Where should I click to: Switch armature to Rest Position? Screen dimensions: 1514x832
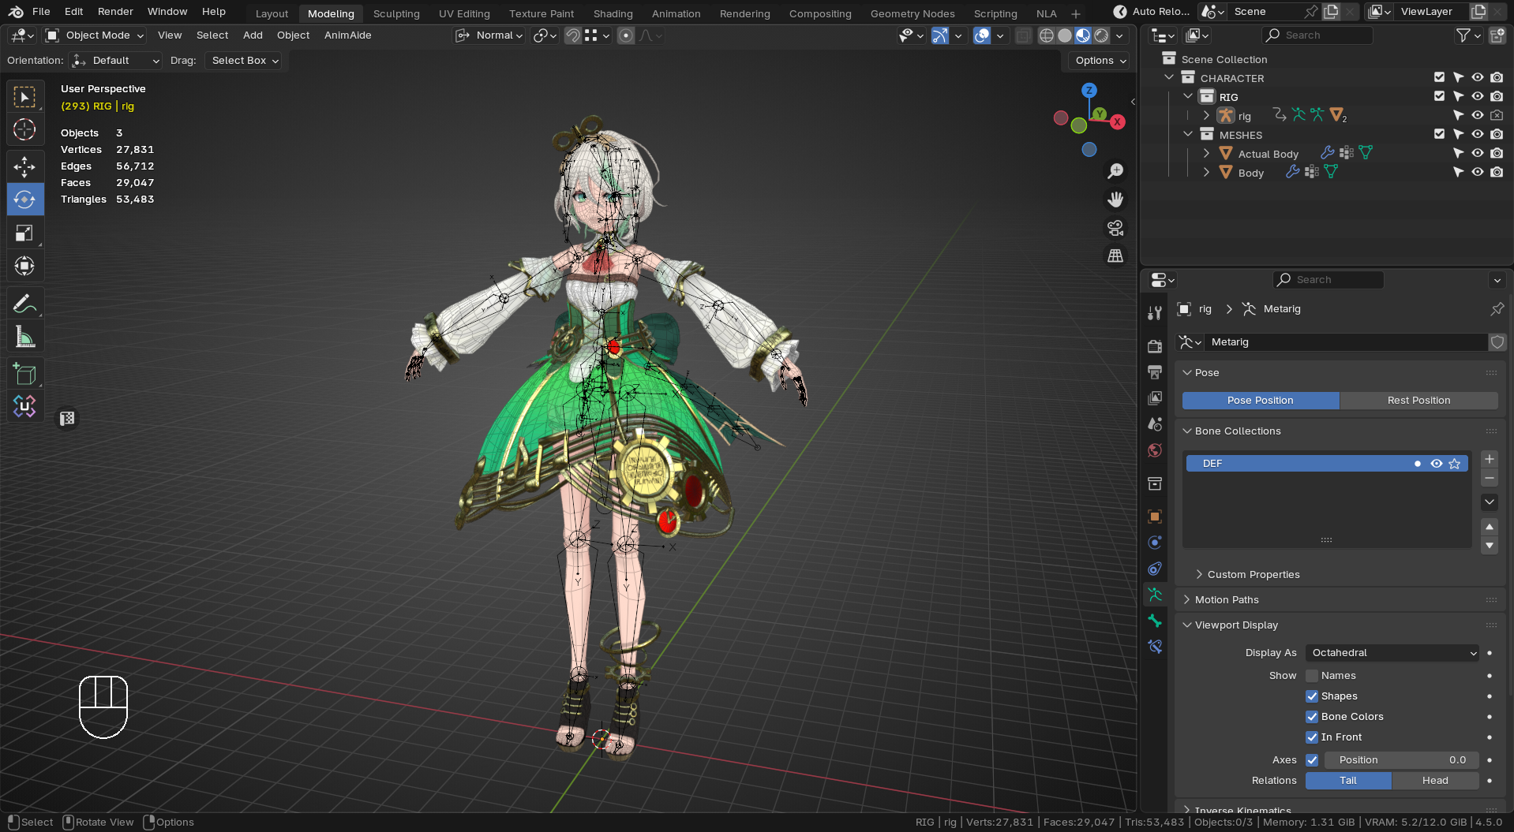[x=1418, y=401]
